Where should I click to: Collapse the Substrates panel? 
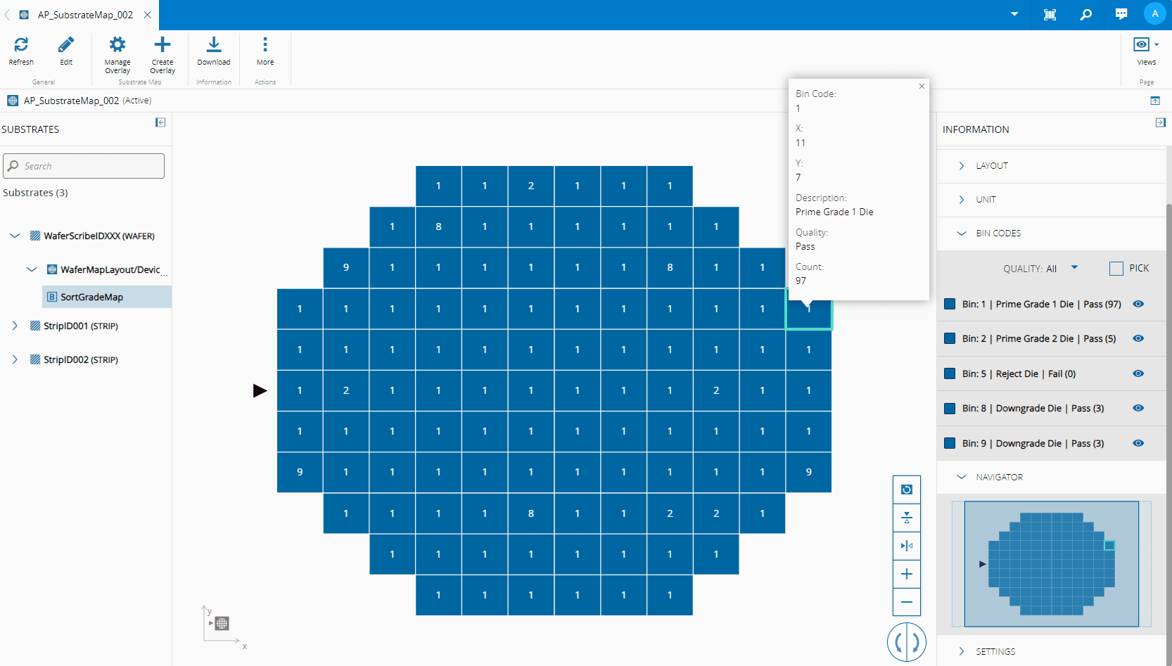pyautogui.click(x=160, y=122)
